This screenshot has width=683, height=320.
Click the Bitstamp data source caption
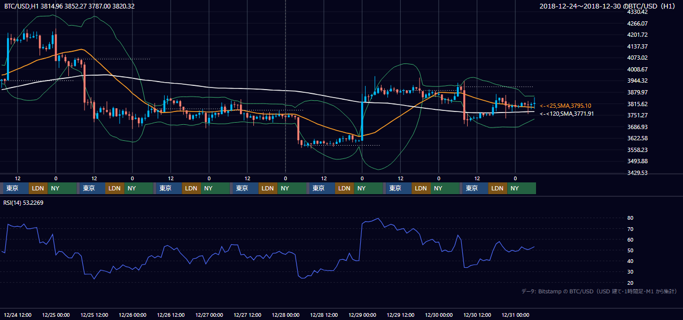[599, 291]
